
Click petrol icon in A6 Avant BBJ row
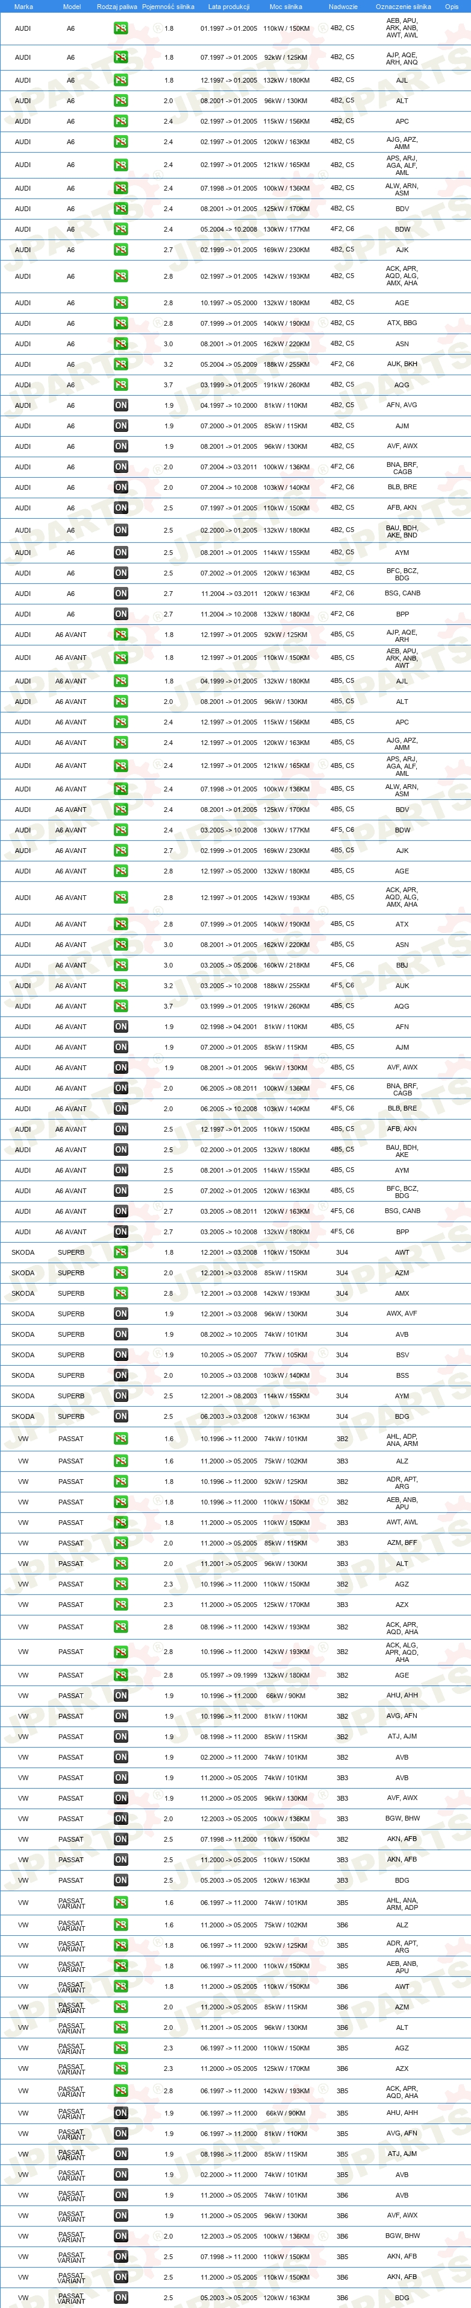click(x=120, y=965)
